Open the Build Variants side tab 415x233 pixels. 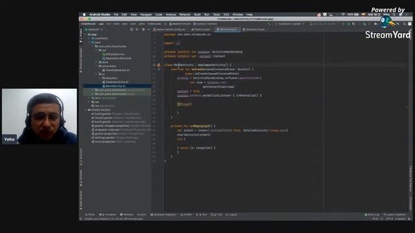pyautogui.click(x=80, y=200)
